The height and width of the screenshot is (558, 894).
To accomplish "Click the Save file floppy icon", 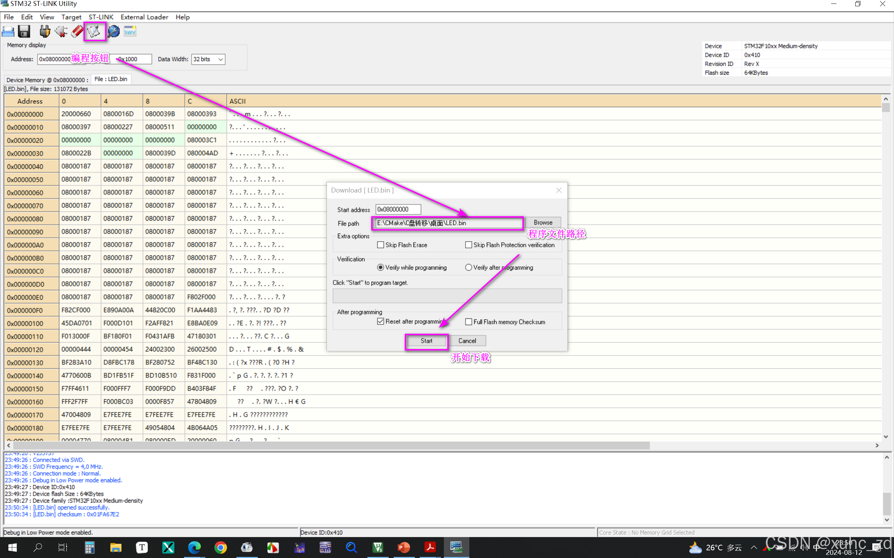I will pyautogui.click(x=24, y=32).
